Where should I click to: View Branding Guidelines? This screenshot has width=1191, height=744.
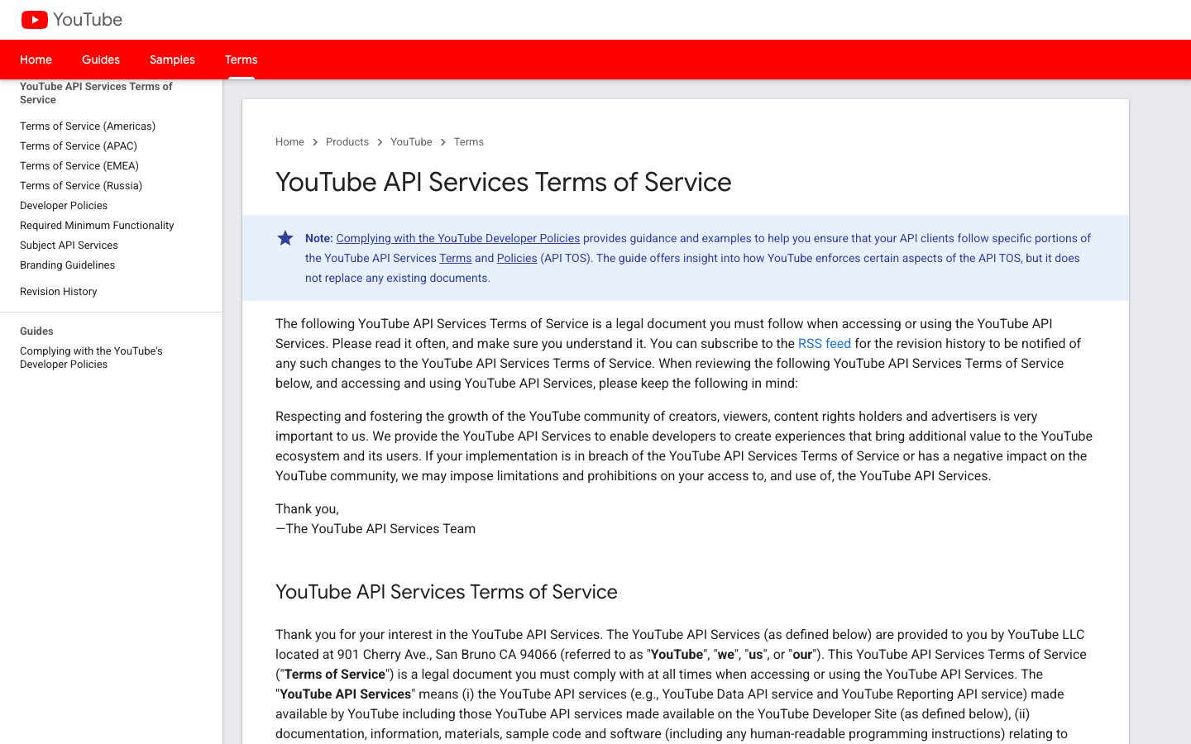point(67,265)
